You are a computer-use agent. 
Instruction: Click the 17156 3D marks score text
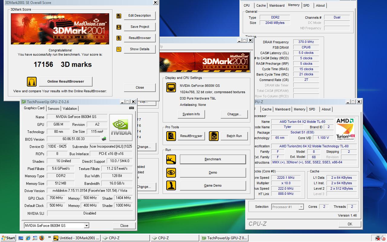[x=63, y=64]
